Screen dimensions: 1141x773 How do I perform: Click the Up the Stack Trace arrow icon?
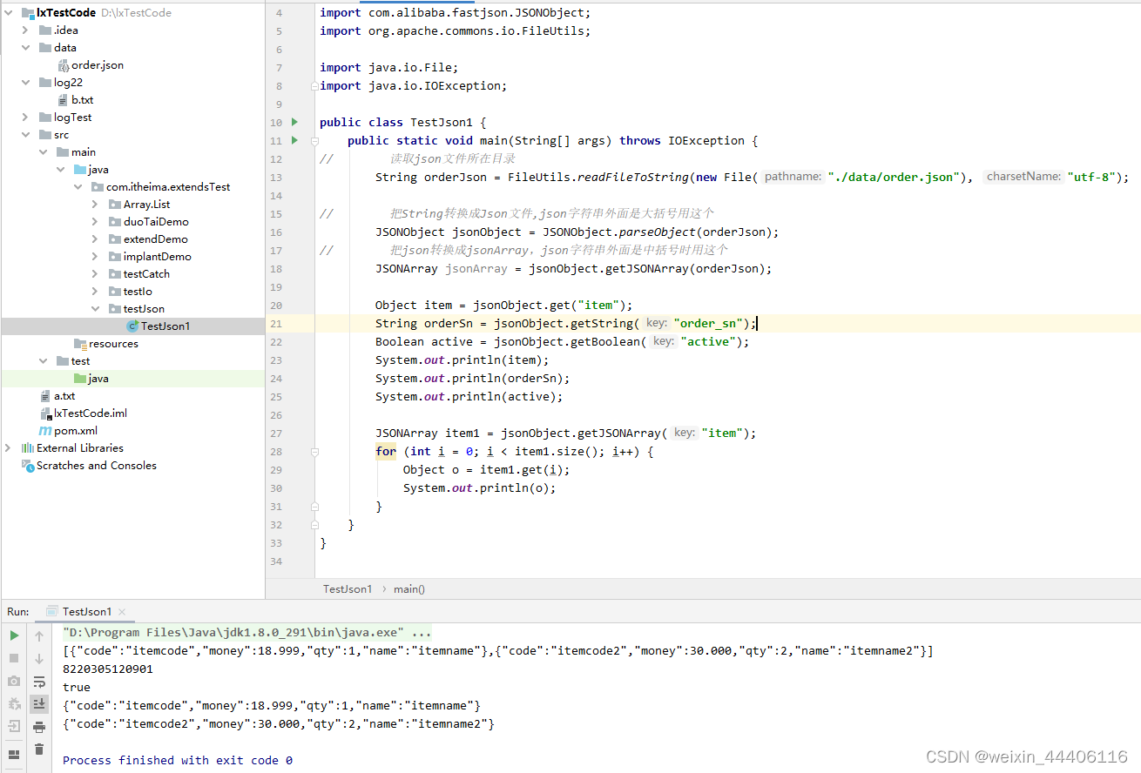[x=38, y=635]
